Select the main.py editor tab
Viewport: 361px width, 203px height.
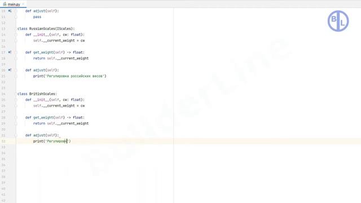[x=13, y=4]
